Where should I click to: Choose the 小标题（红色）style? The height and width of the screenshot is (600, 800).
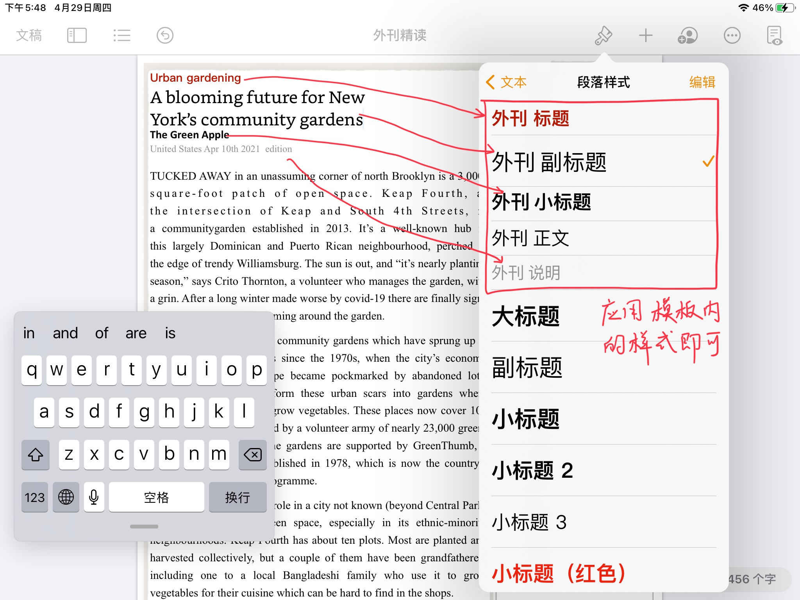click(x=559, y=573)
